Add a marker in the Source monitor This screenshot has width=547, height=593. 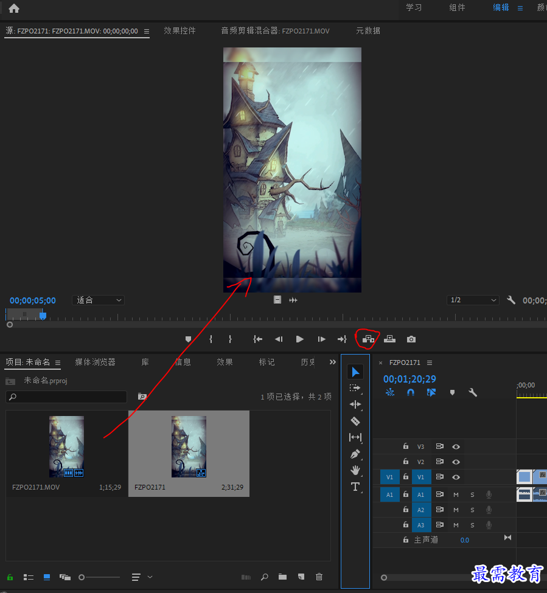click(188, 339)
